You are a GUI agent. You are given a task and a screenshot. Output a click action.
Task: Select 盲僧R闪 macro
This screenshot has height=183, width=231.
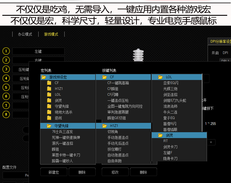[x=170, y=124]
